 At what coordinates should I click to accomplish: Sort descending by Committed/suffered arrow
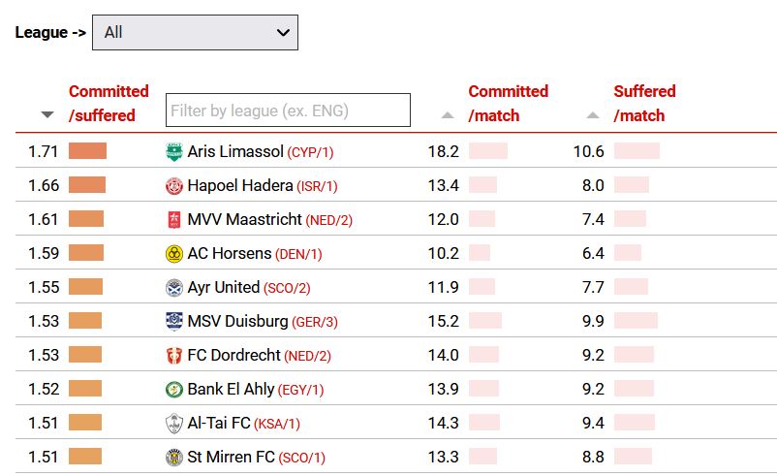tap(47, 114)
